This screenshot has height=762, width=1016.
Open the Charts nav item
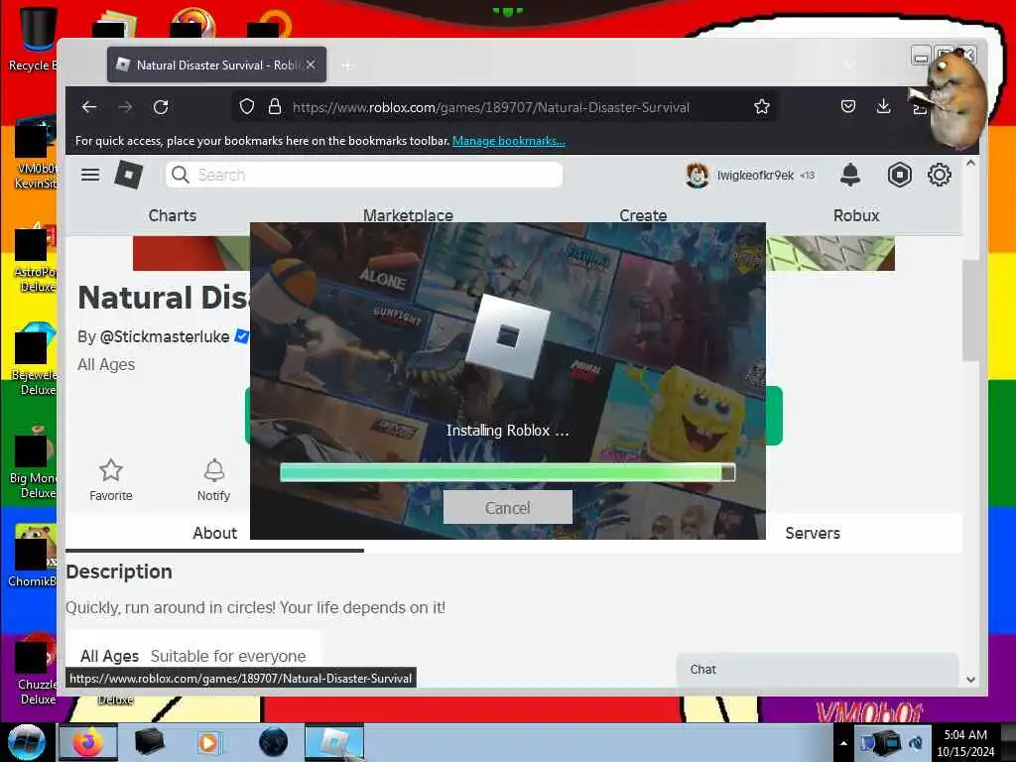click(173, 215)
